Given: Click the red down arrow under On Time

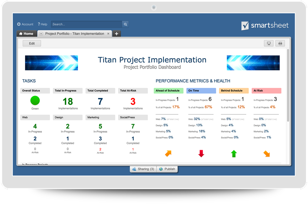Looking at the screenshot, I should tap(201, 154).
